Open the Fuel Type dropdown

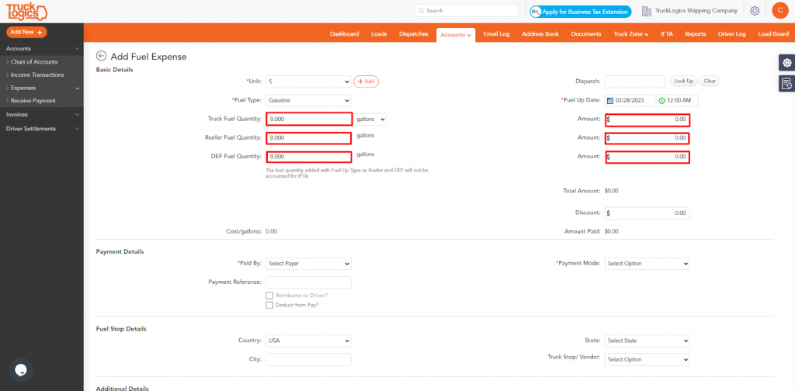coord(308,100)
